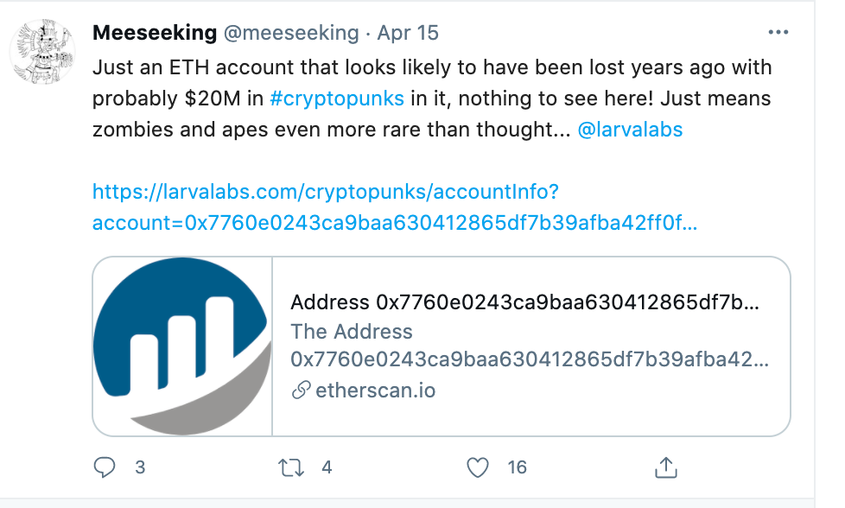The width and height of the screenshot is (845, 508).
Task: Open the #cryptopunks hashtag
Action: click(337, 98)
